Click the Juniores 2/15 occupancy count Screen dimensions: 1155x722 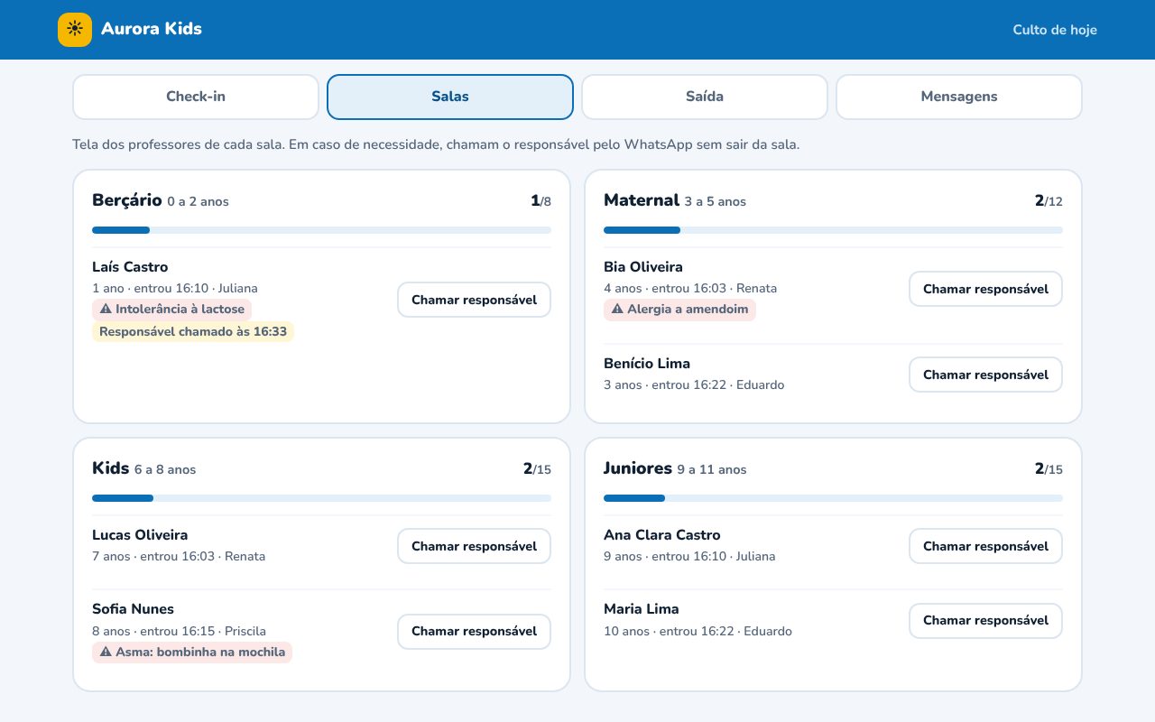pos(1049,469)
